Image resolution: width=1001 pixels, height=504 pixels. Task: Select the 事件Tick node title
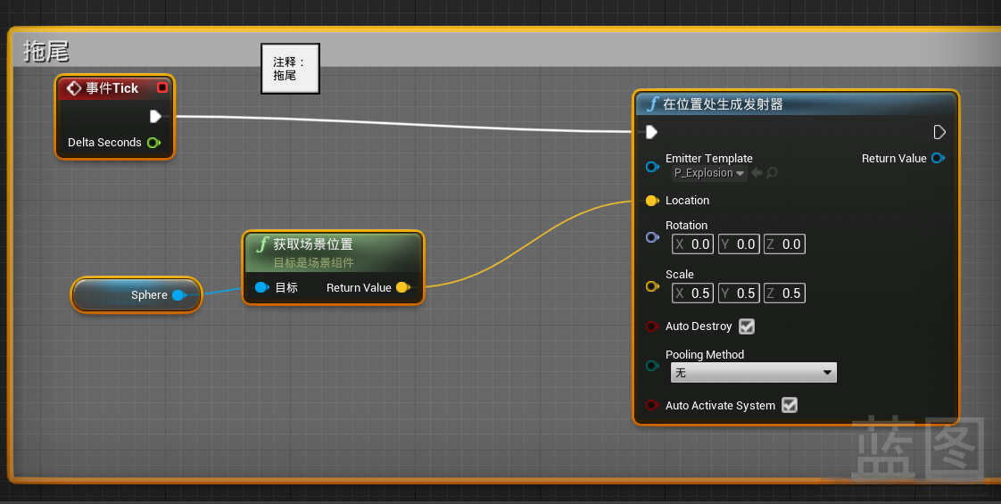[112, 88]
